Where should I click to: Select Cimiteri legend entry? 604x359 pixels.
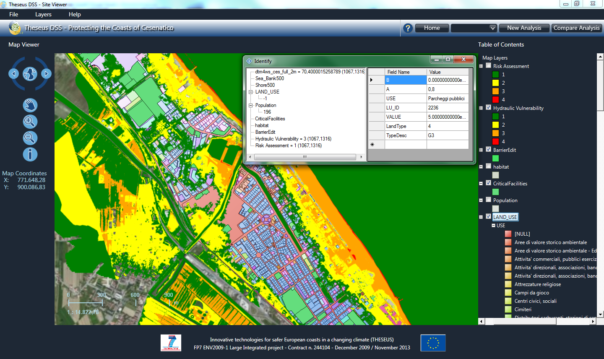tap(523, 309)
